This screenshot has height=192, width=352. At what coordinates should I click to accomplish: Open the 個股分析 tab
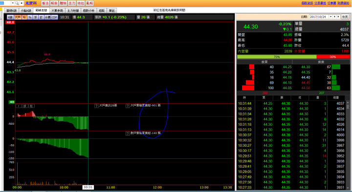coord(88,11)
